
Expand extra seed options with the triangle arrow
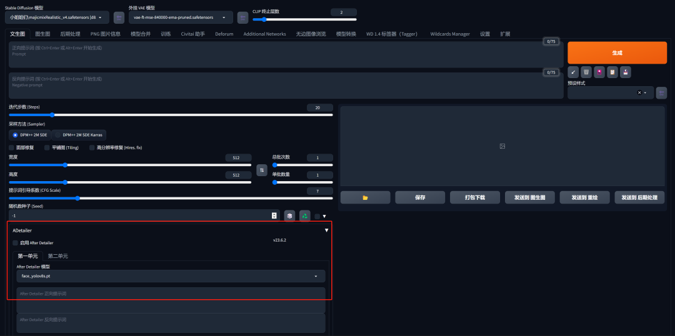coord(324,216)
